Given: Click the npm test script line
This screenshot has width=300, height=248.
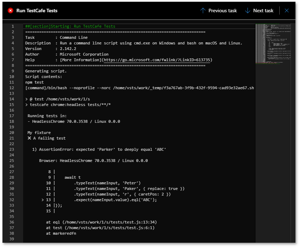Looking at the screenshot, I should point(34,82).
